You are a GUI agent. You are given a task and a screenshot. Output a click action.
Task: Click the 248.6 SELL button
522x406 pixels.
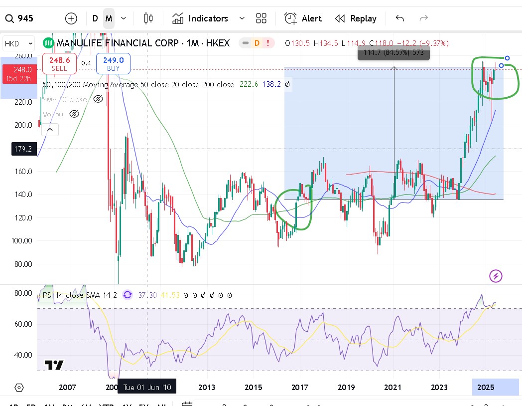pyautogui.click(x=60, y=64)
